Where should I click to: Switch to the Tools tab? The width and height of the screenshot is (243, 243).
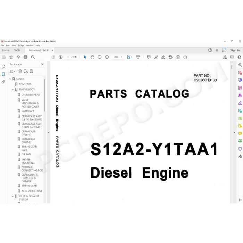[17, 50]
